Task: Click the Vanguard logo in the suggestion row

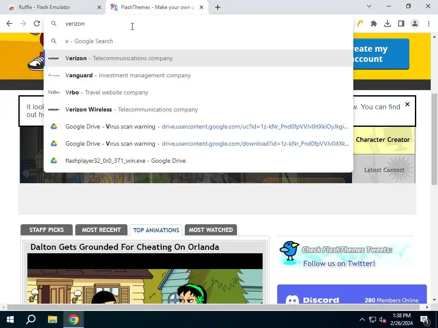Action: pos(53,75)
